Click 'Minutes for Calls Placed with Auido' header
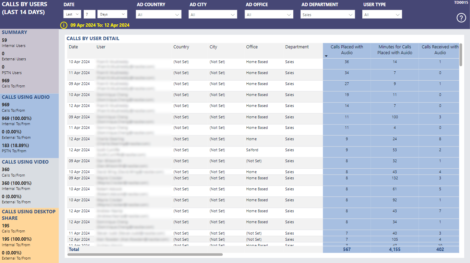Image resolution: width=470 pixels, height=263 pixels. pyautogui.click(x=395, y=50)
